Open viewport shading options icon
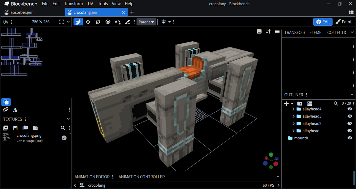Image resolution: width=356 pixels, height=189 pixels. click(x=268, y=32)
